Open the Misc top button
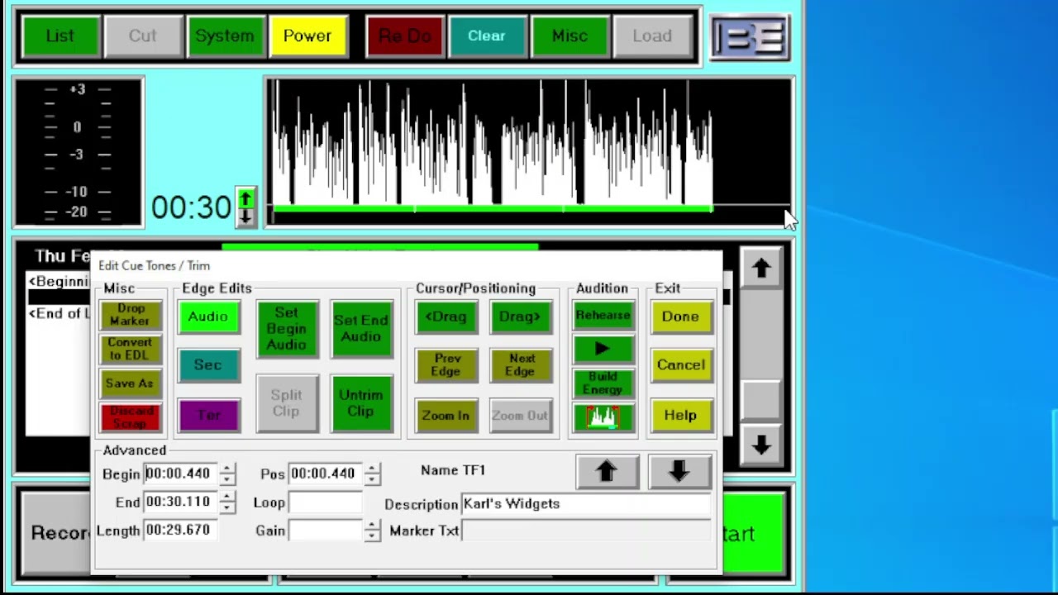This screenshot has width=1058, height=595. click(x=569, y=36)
